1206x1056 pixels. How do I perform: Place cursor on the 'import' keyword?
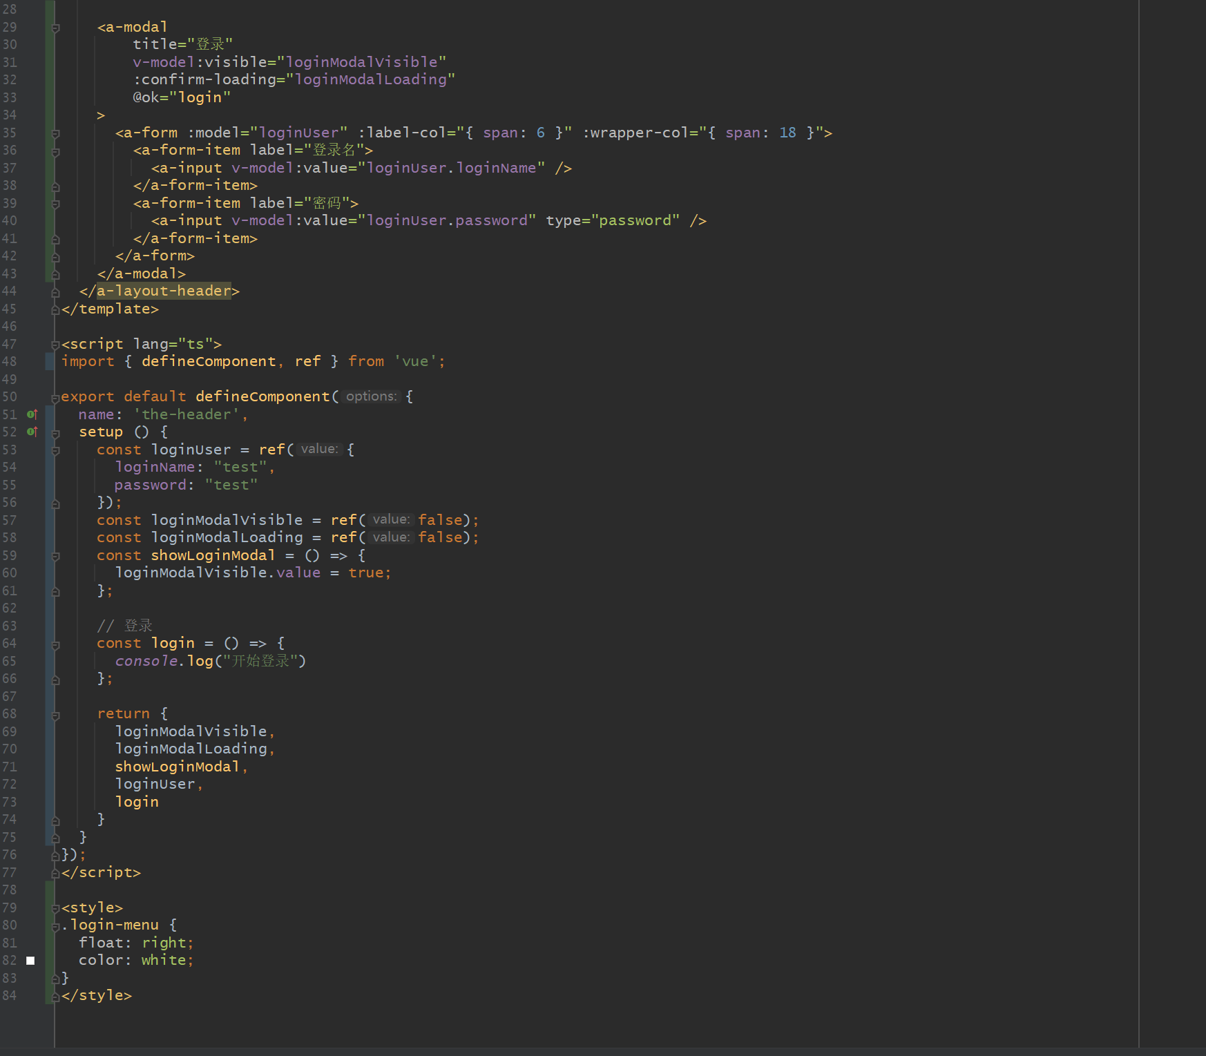pyautogui.click(x=88, y=361)
